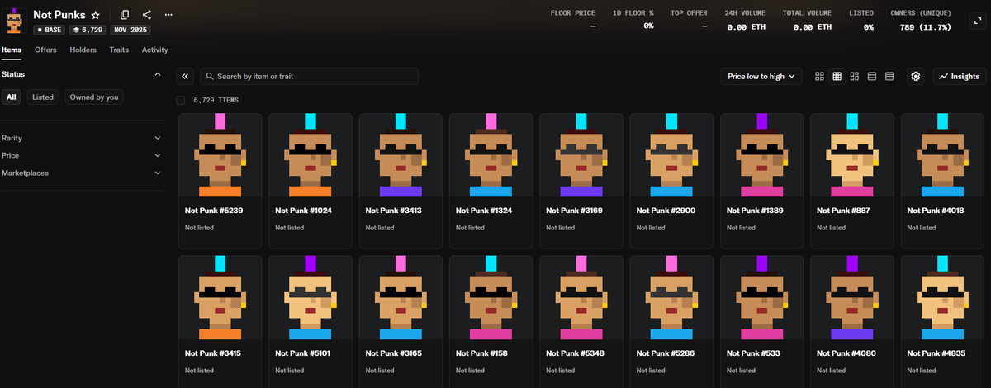Image resolution: width=991 pixels, height=388 pixels.
Task: Open the Not Punk #5286 title link
Action: tap(665, 353)
